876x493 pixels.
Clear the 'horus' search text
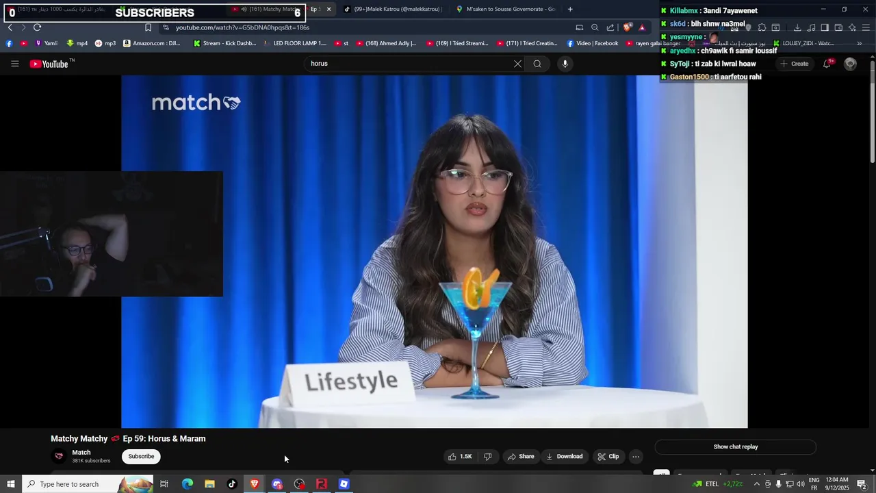[517, 64]
